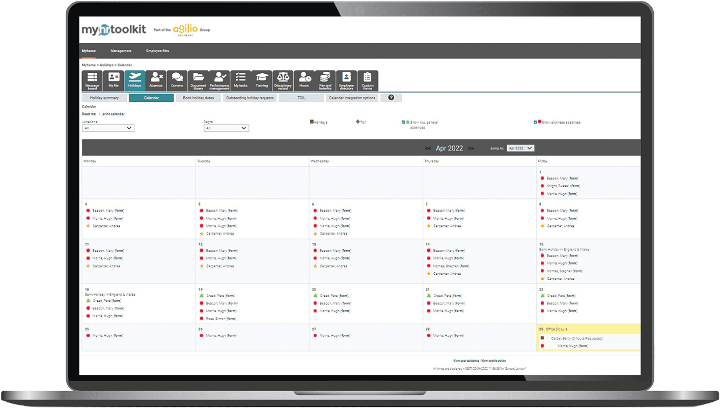Open the help question mark icon
This screenshot has height=408, width=720.
click(x=391, y=97)
